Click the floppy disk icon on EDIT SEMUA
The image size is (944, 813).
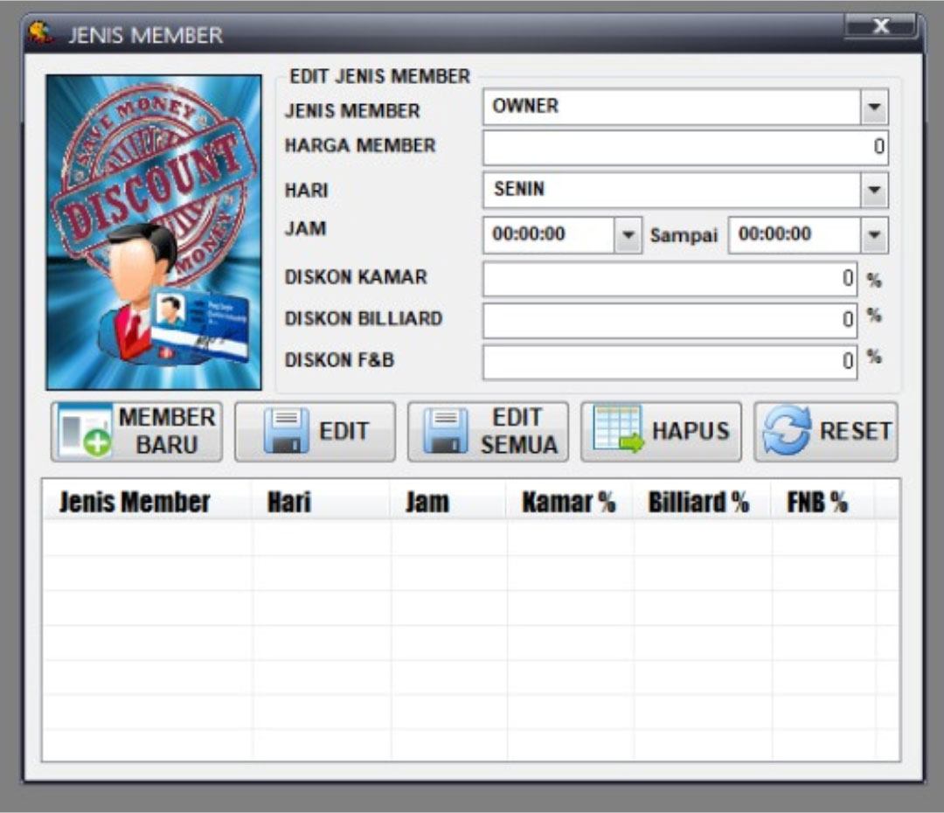pyautogui.click(x=446, y=432)
